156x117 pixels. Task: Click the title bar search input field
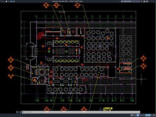tap(130, 1)
